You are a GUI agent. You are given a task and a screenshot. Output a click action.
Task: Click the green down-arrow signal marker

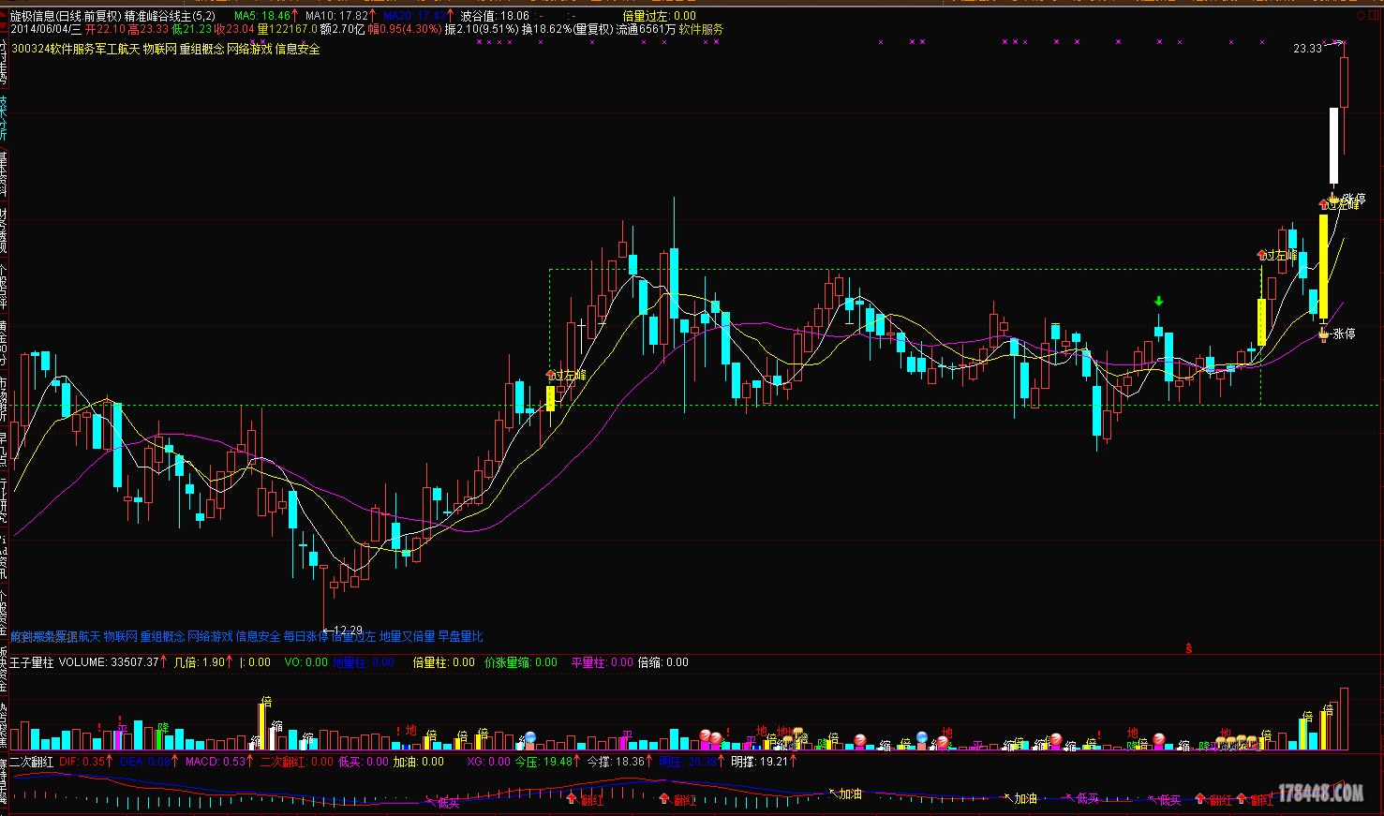tap(1159, 302)
